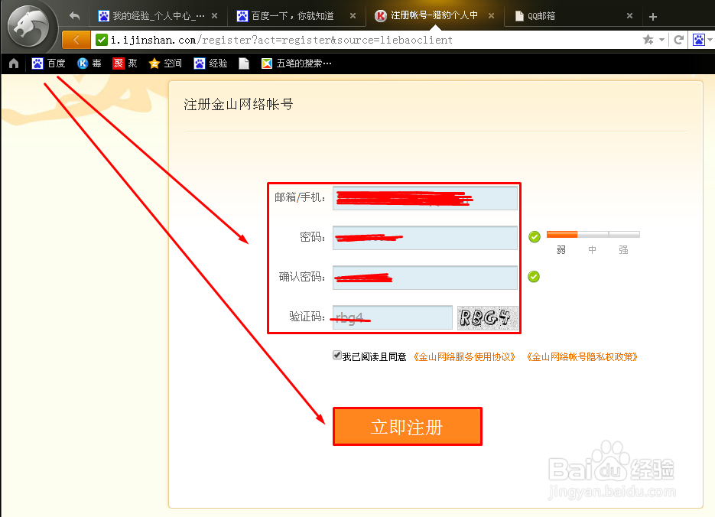Click the address bar URL
This screenshot has height=517, width=715.
pos(281,40)
